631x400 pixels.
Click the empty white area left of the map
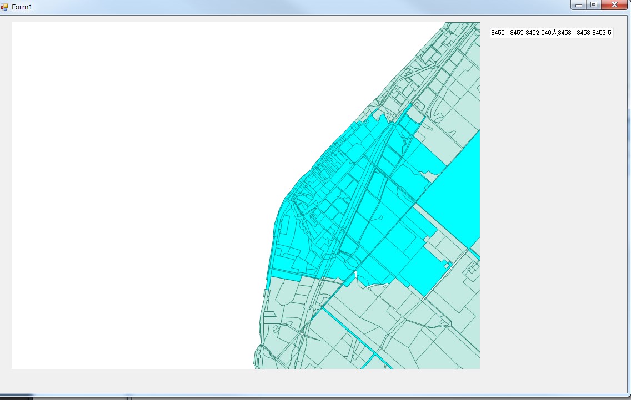point(133,194)
